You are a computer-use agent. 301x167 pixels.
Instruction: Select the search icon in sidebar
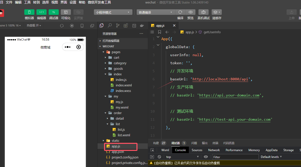point(110,25)
